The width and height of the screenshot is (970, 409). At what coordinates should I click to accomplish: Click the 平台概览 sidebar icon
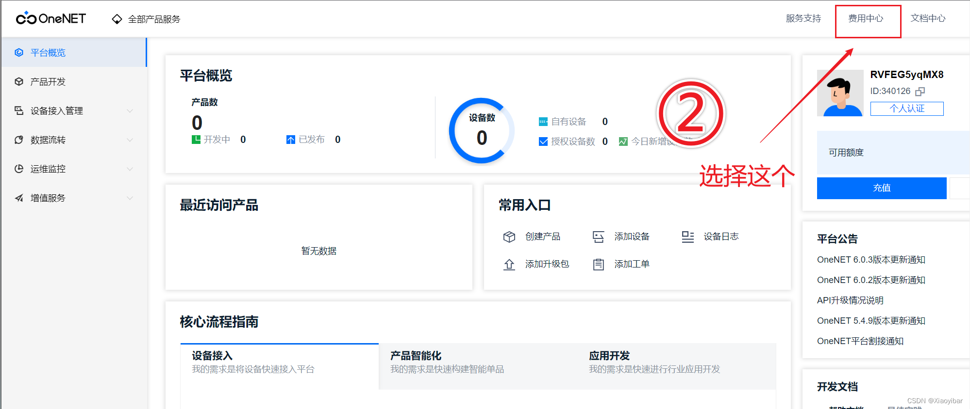(19, 52)
